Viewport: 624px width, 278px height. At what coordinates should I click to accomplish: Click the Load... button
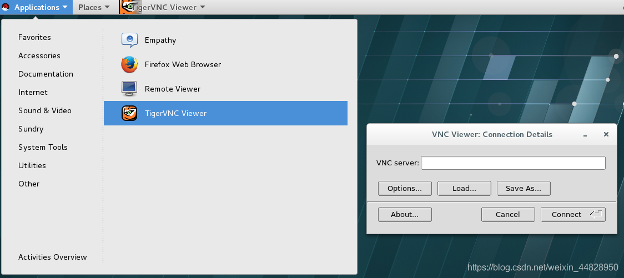tap(464, 189)
